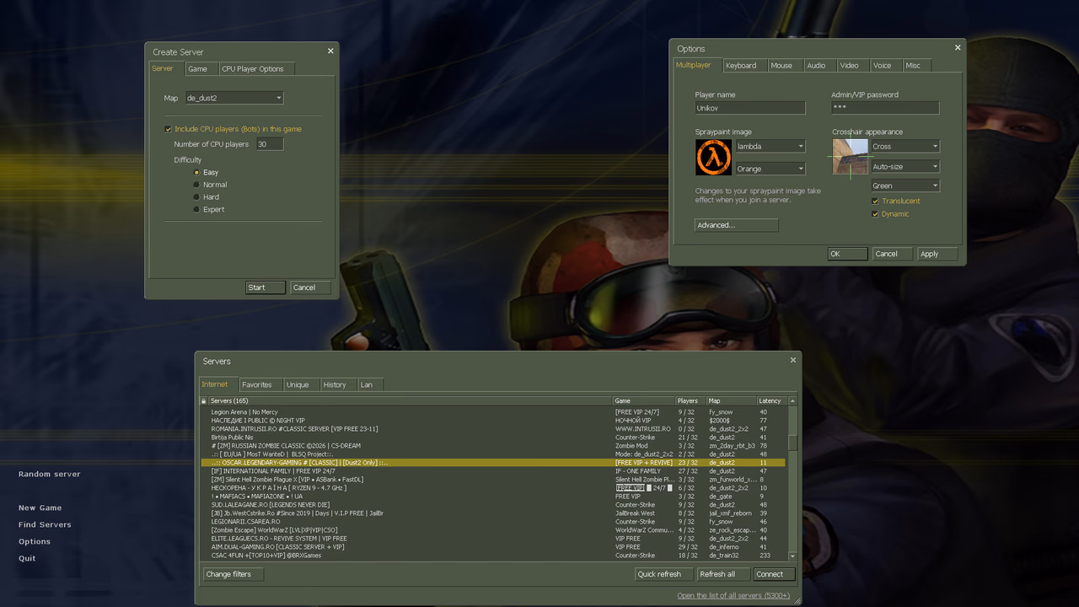Click Cancel in the Options window
Viewport: 1079px width, 607px height.
(892, 254)
